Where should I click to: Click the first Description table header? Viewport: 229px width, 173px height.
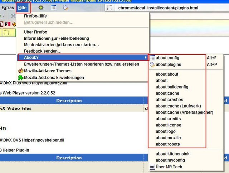coord(72,101)
